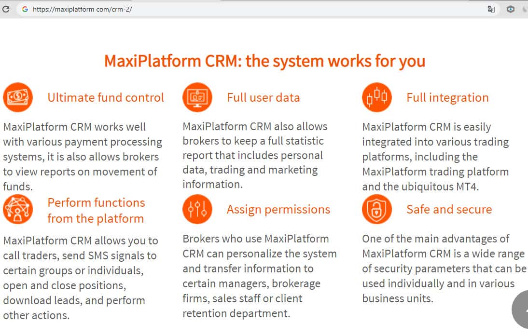This screenshot has width=528, height=335.
Task: Click the gray scroll-to-top circle button
Action: tap(520, 310)
